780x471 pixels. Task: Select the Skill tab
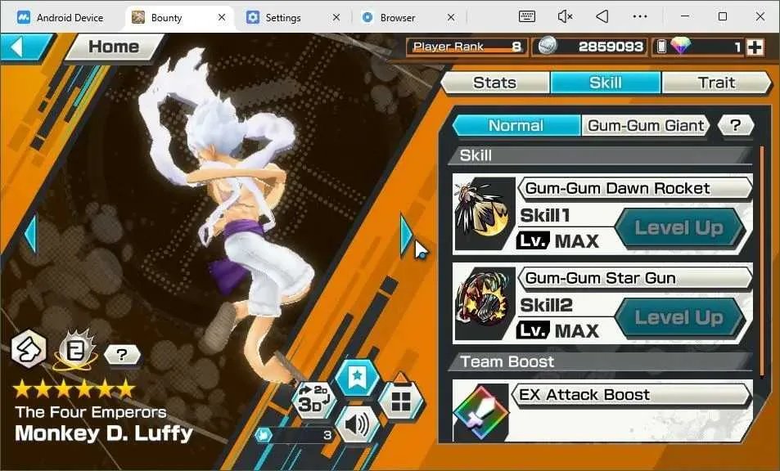pyautogui.click(x=606, y=83)
